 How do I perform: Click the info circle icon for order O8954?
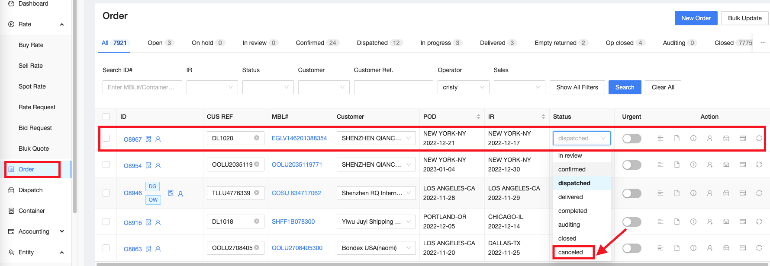tap(693, 165)
